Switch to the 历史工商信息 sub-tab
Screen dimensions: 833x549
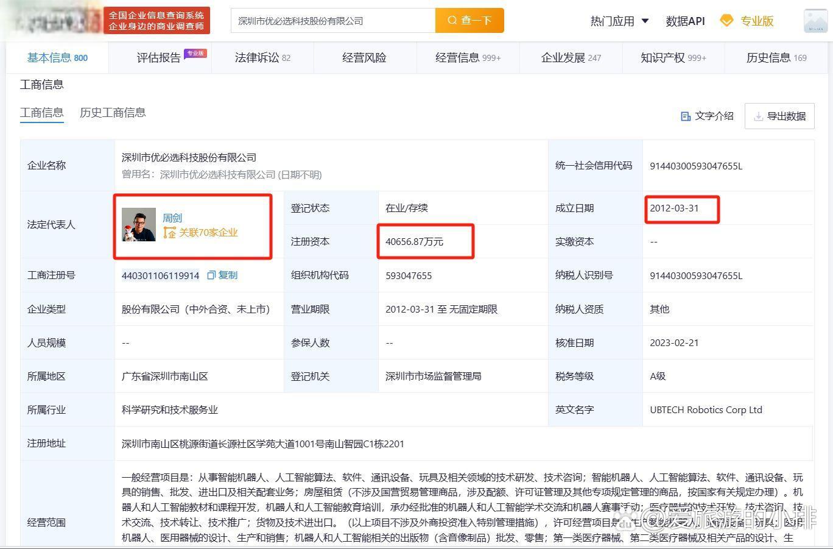pyautogui.click(x=113, y=112)
